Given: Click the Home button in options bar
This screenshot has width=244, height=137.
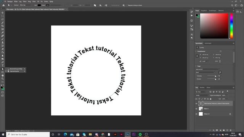Looking at the screenshot, I should coord(3,5).
